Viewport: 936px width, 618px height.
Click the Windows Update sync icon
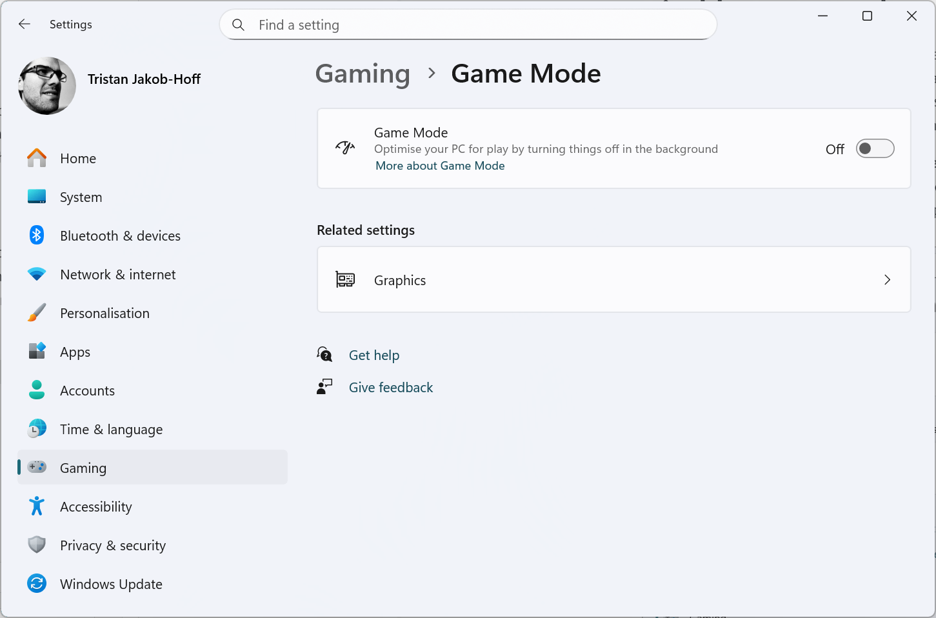point(37,584)
